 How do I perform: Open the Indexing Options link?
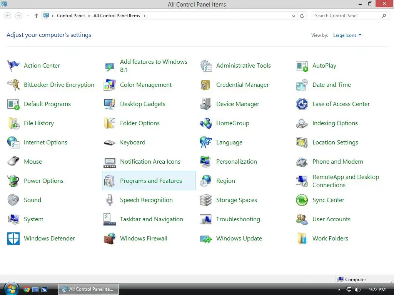coord(335,123)
